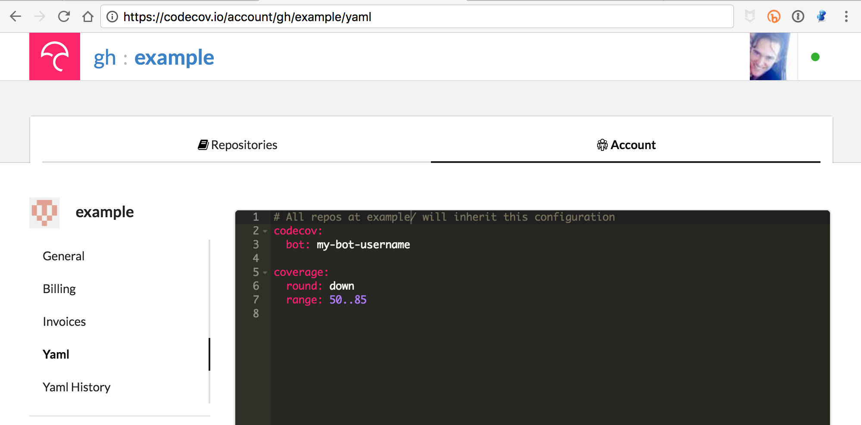Reload the page with refresh icon
Viewport: 861px width, 425px height.
64,17
